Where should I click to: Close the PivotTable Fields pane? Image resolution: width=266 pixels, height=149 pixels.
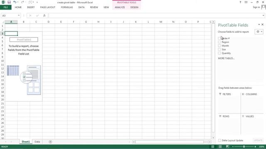(262, 24)
